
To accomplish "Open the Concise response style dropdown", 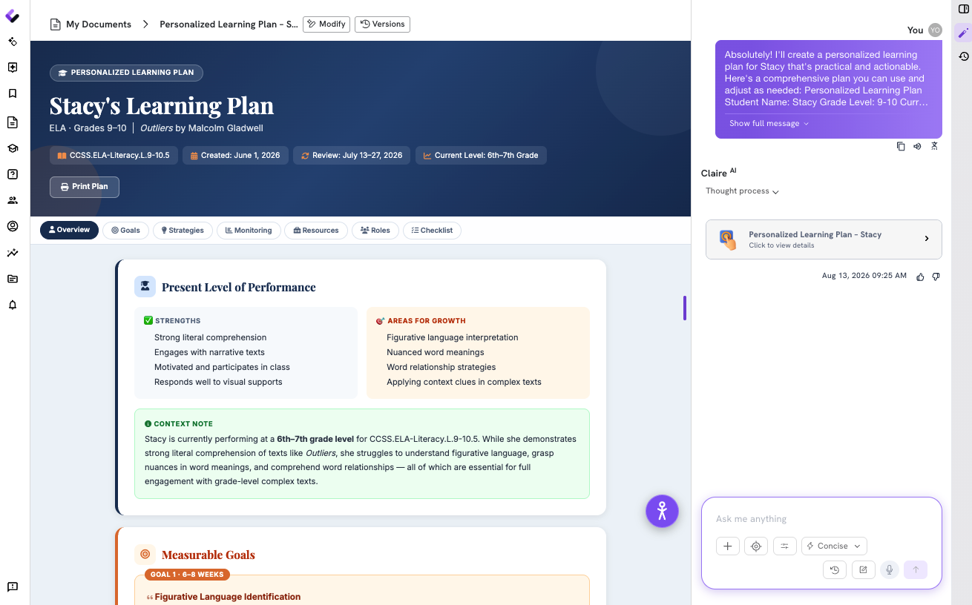I will click(834, 546).
